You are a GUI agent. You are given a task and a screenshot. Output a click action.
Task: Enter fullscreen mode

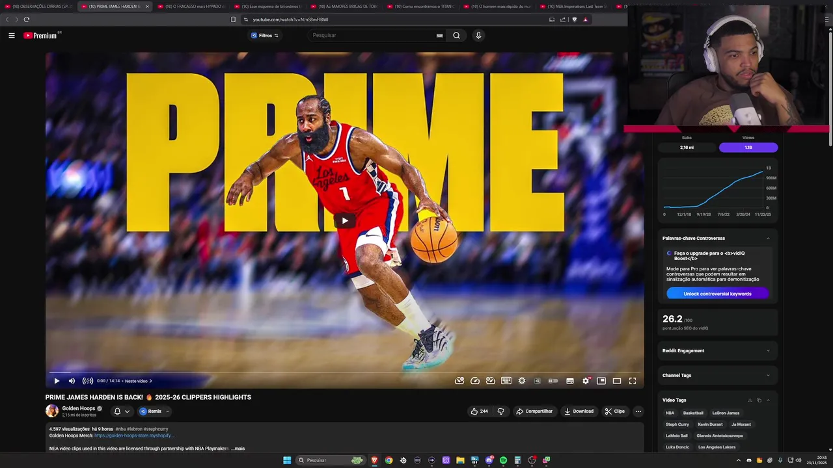pos(633,381)
